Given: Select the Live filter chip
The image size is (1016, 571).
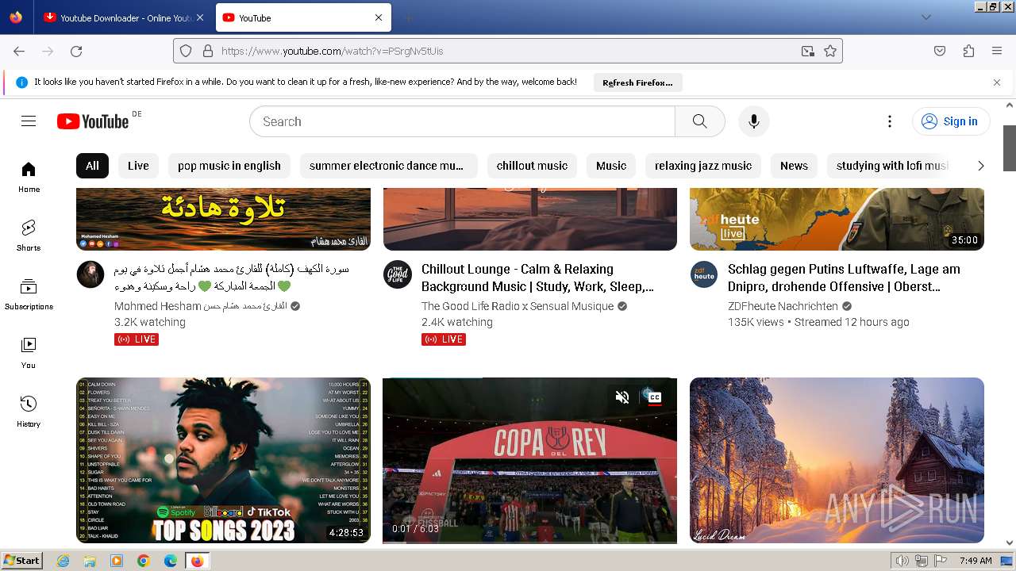Looking at the screenshot, I should [x=138, y=166].
